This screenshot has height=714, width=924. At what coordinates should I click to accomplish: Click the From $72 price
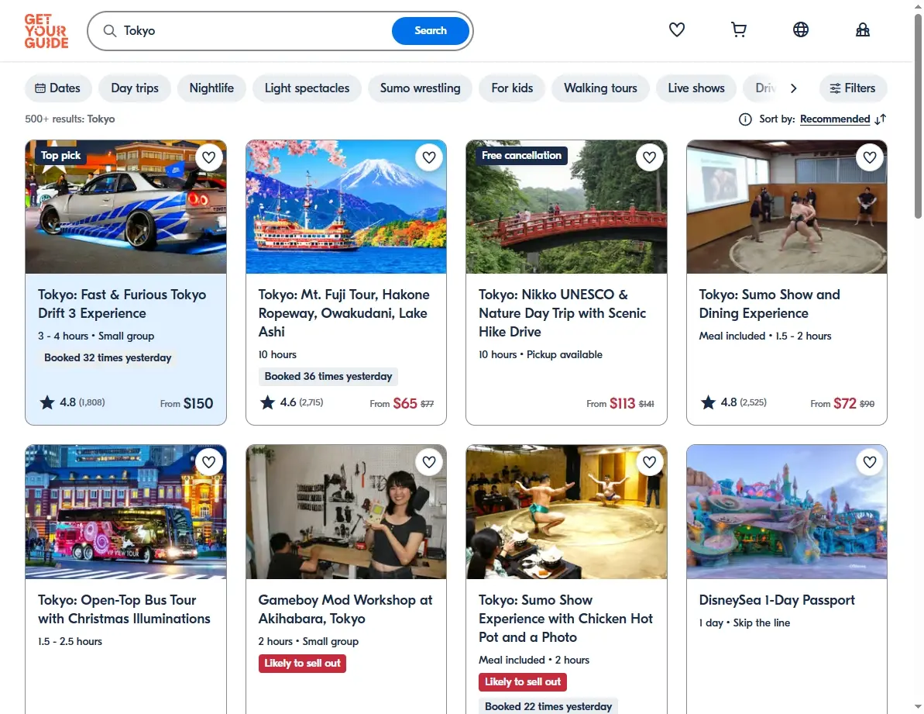coord(833,403)
